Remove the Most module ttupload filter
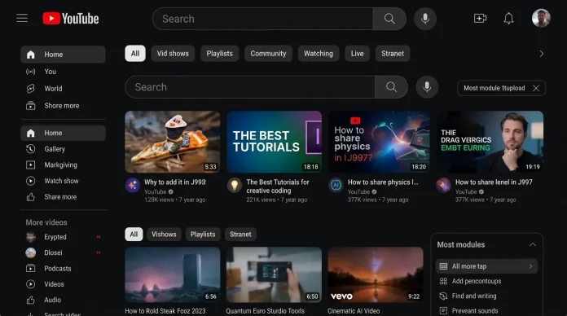 pyautogui.click(x=536, y=88)
